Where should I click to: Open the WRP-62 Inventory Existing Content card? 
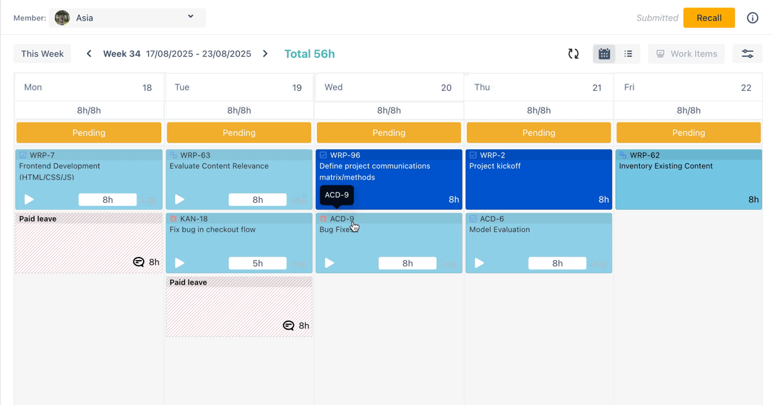(688, 180)
